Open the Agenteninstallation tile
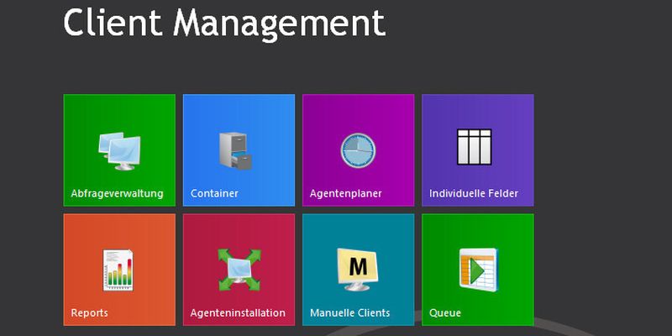 [239, 270]
